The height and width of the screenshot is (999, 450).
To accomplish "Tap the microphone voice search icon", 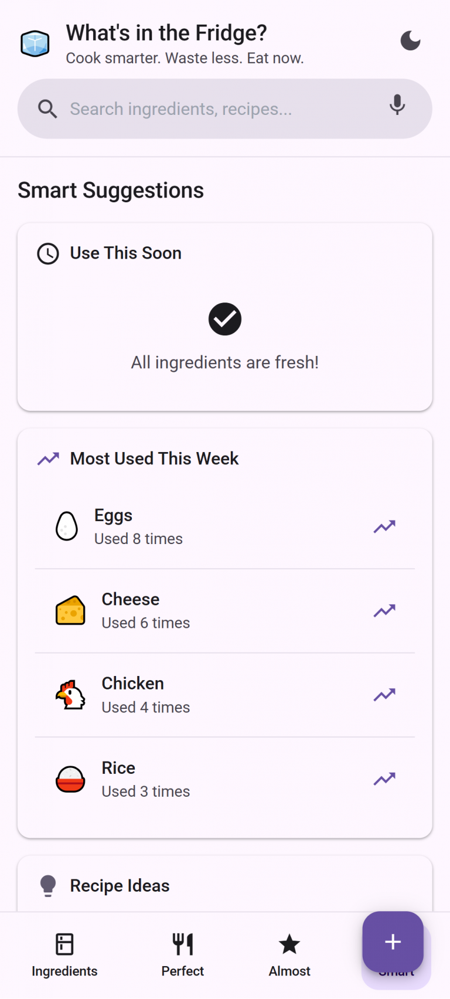I will click(397, 106).
